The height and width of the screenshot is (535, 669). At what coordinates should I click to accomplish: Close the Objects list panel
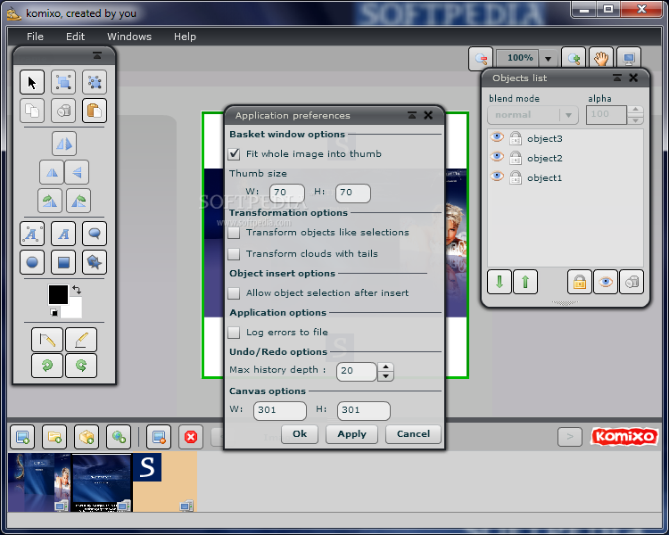[633, 78]
